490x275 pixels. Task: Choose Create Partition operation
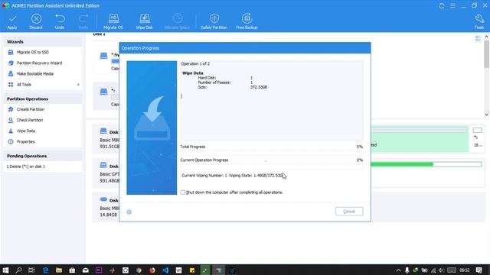[31, 109]
